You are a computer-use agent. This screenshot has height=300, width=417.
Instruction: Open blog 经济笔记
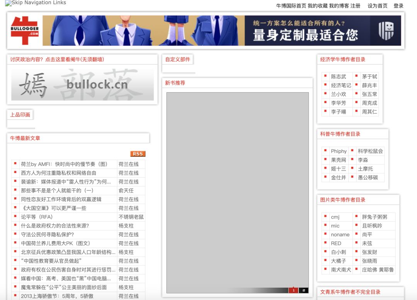341,85
